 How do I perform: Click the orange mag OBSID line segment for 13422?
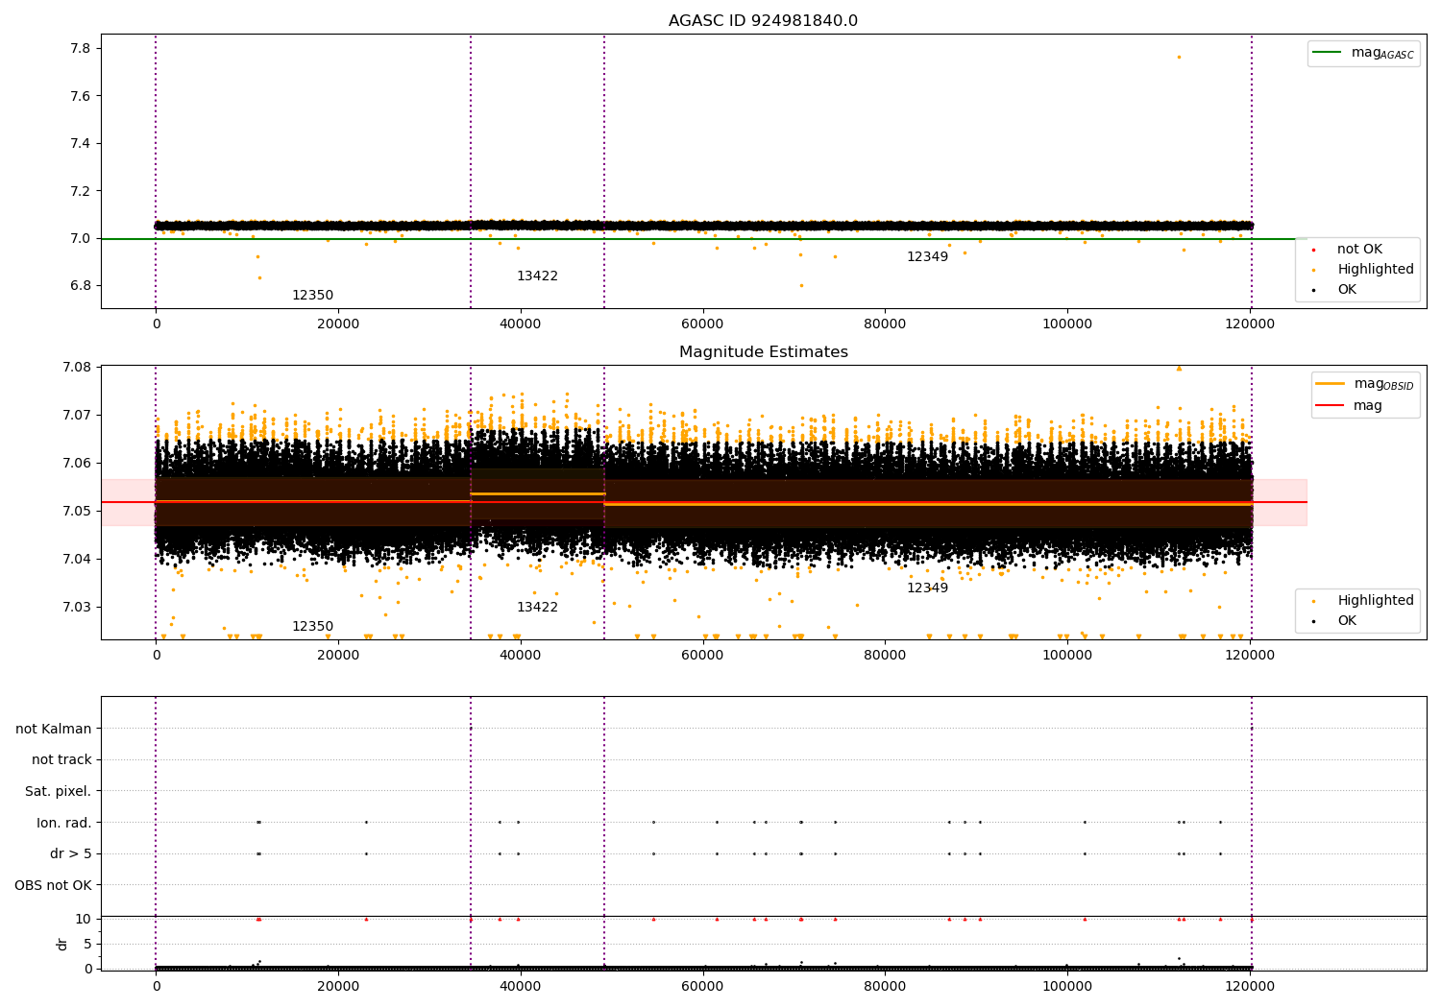point(537,493)
